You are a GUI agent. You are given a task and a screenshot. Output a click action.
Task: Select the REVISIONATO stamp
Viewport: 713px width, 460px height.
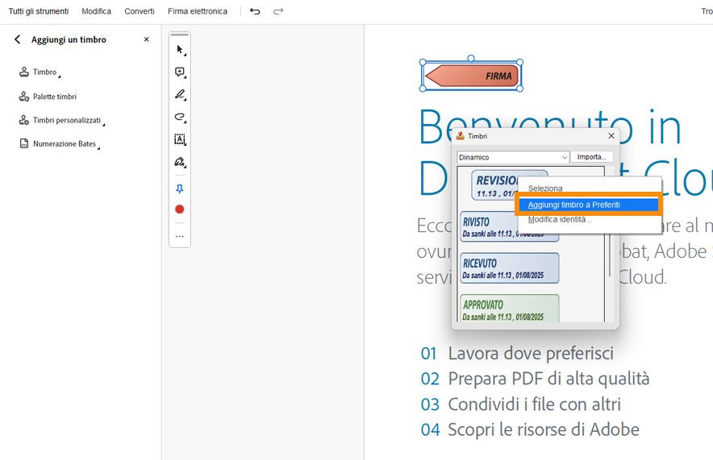494,186
